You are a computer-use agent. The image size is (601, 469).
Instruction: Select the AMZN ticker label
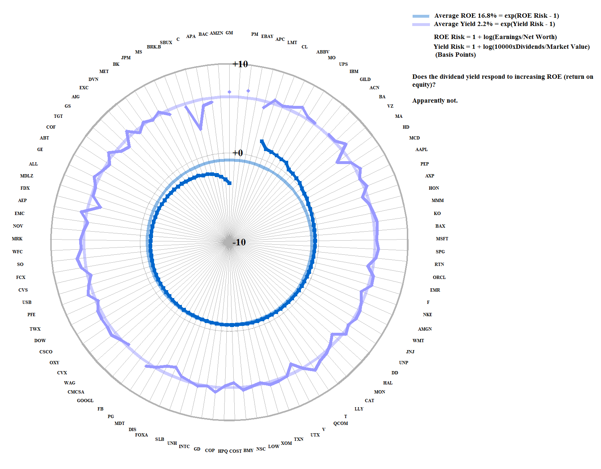pyautogui.click(x=216, y=33)
